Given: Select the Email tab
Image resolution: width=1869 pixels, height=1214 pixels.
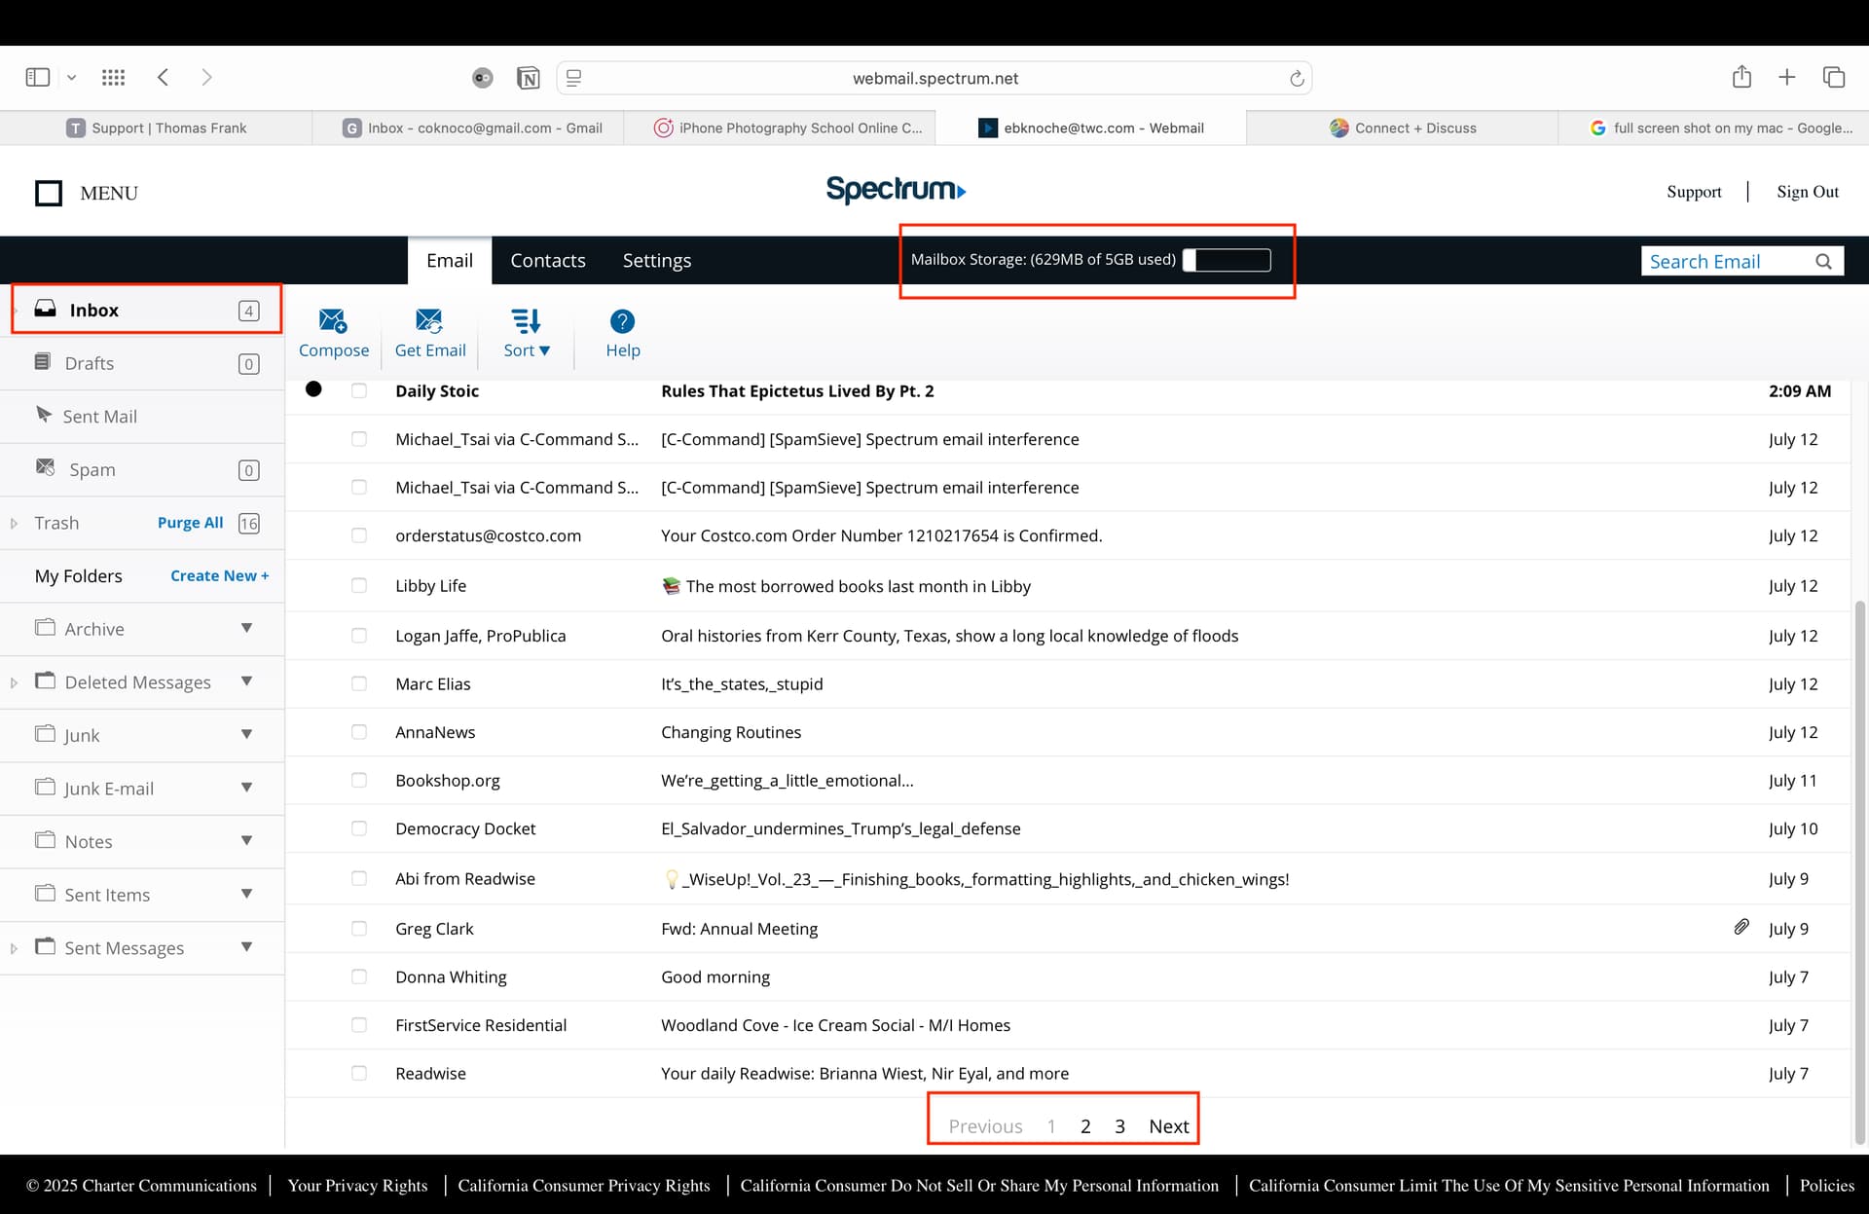Looking at the screenshot, I should point(450,260).
